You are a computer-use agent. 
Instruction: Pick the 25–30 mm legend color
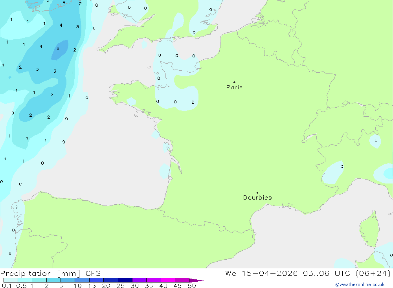[125, 280]
